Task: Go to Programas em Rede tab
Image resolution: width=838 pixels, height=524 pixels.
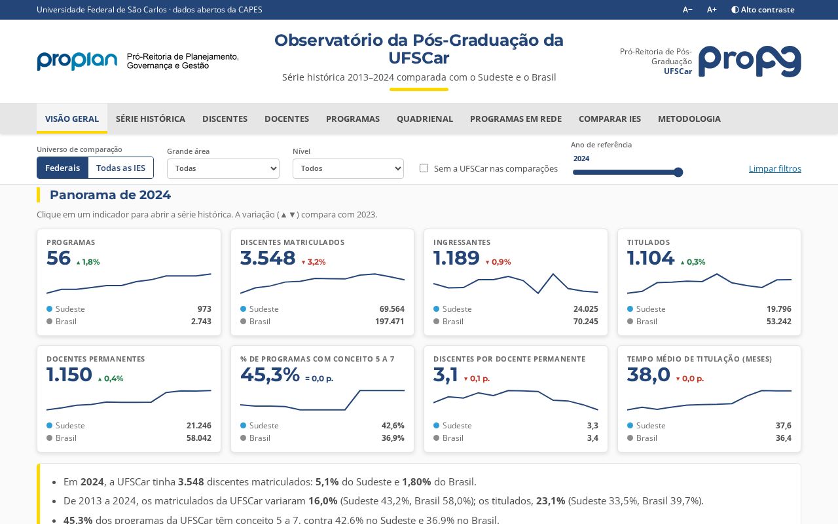Action: tap(516, 119)
